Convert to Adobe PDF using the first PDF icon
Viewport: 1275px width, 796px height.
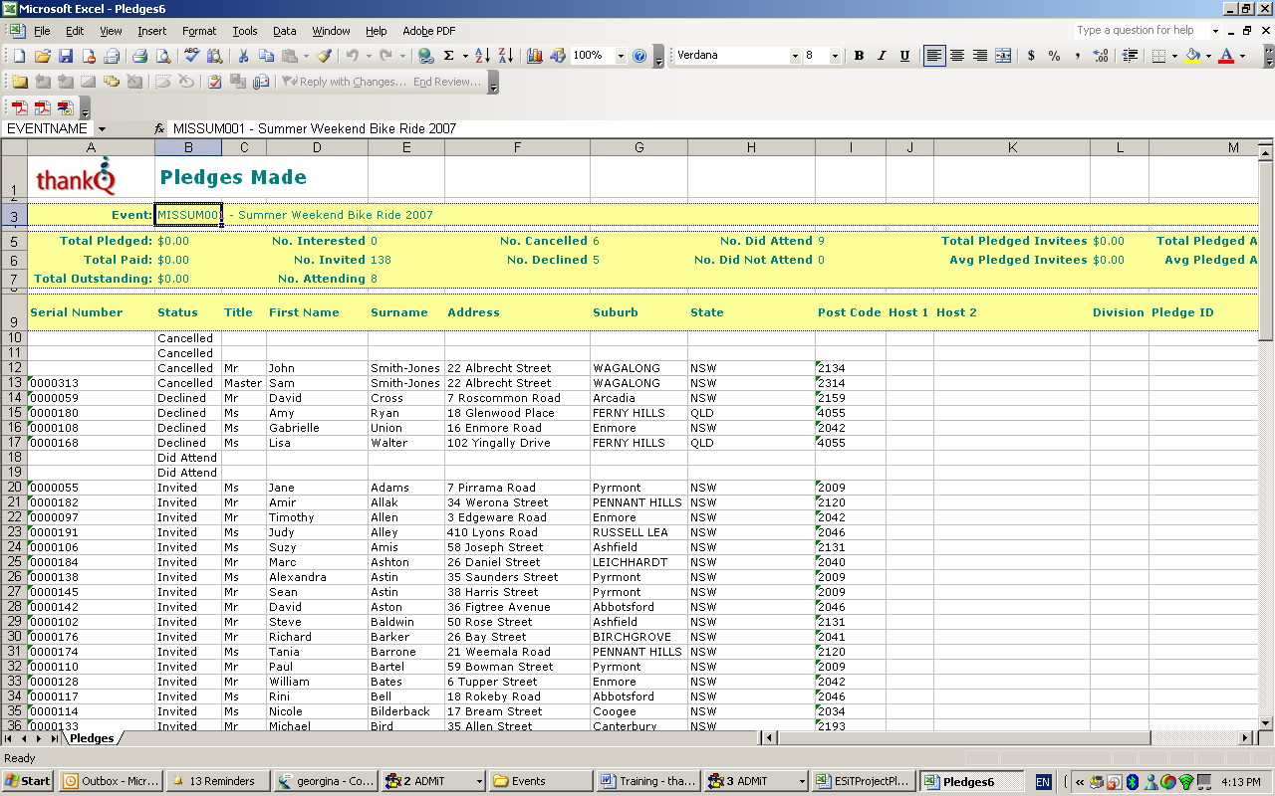19,107
